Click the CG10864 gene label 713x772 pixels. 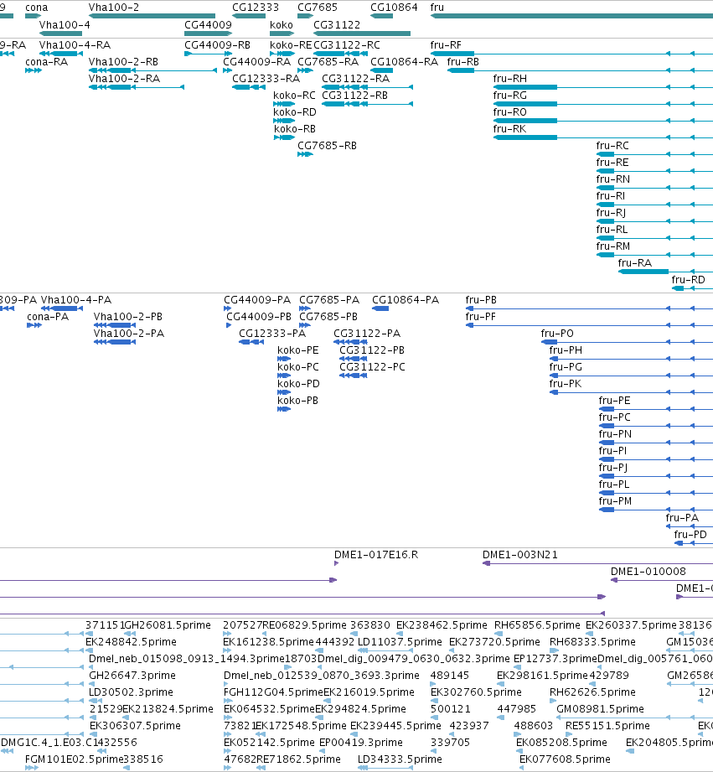point(394,8)
